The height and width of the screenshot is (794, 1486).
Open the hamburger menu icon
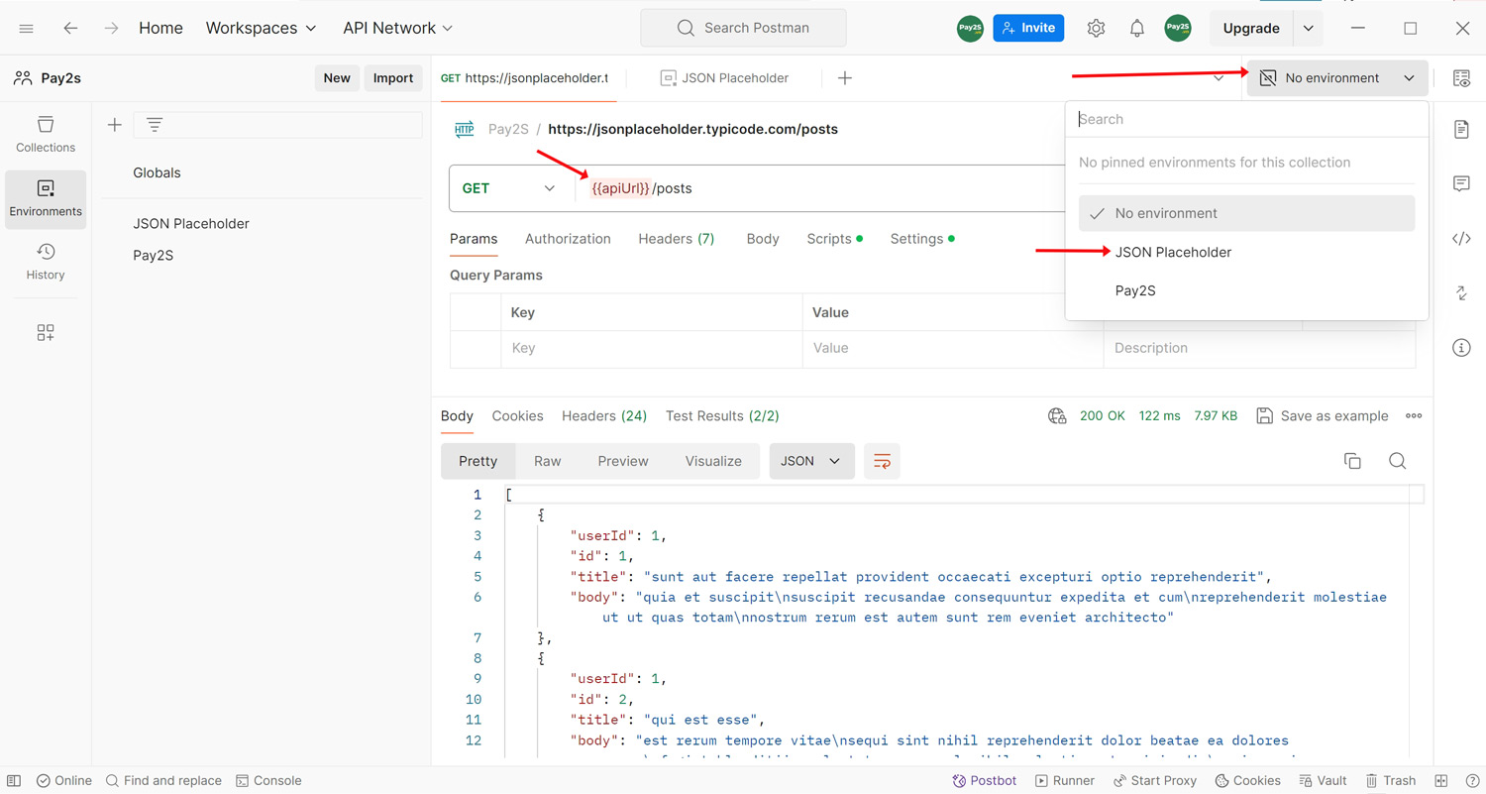[x=27, y=29]
